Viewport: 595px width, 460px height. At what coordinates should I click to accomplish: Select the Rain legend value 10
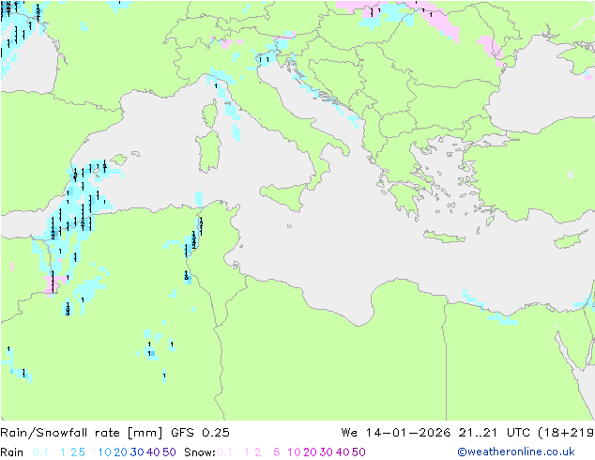click(x=105, y=452)
